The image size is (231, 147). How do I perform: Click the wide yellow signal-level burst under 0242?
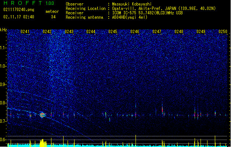click(x=43, y=143)
